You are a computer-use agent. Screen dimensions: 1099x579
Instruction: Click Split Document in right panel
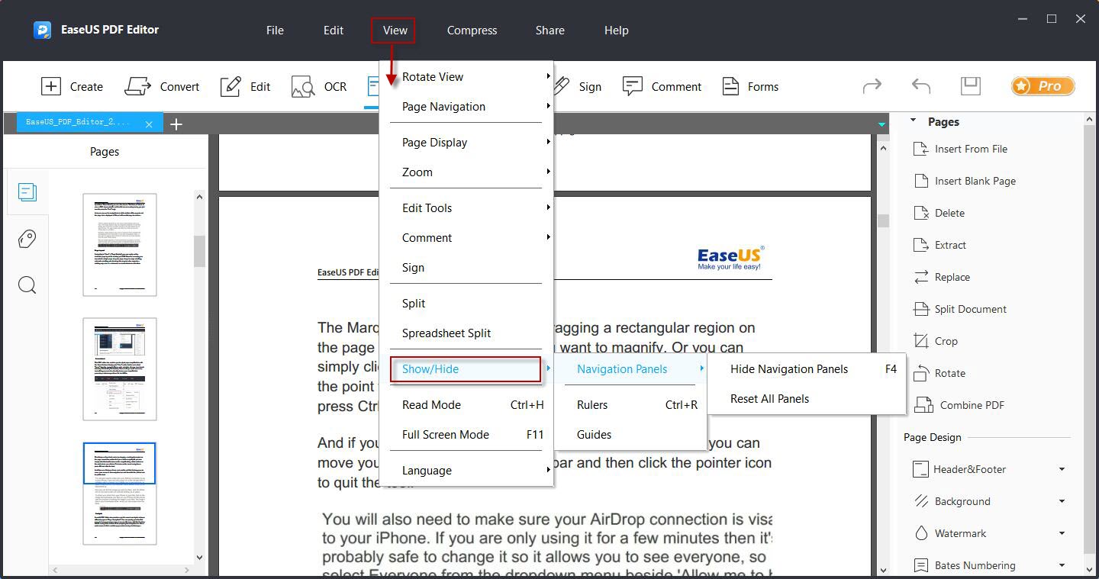(960, 309)
